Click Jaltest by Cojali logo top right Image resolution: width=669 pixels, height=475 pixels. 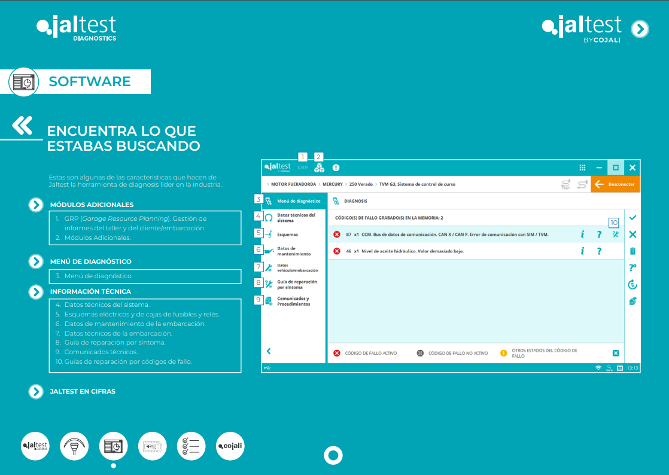click(x=582, y=29)
